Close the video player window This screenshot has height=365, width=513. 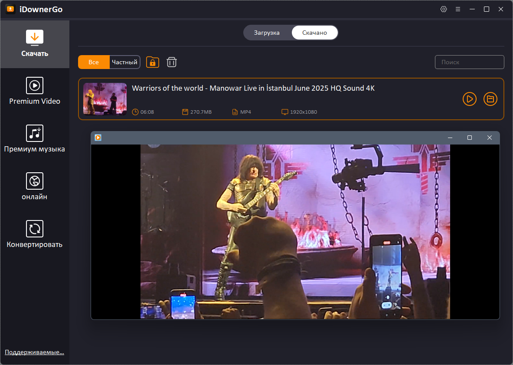(x=490, y=138)
